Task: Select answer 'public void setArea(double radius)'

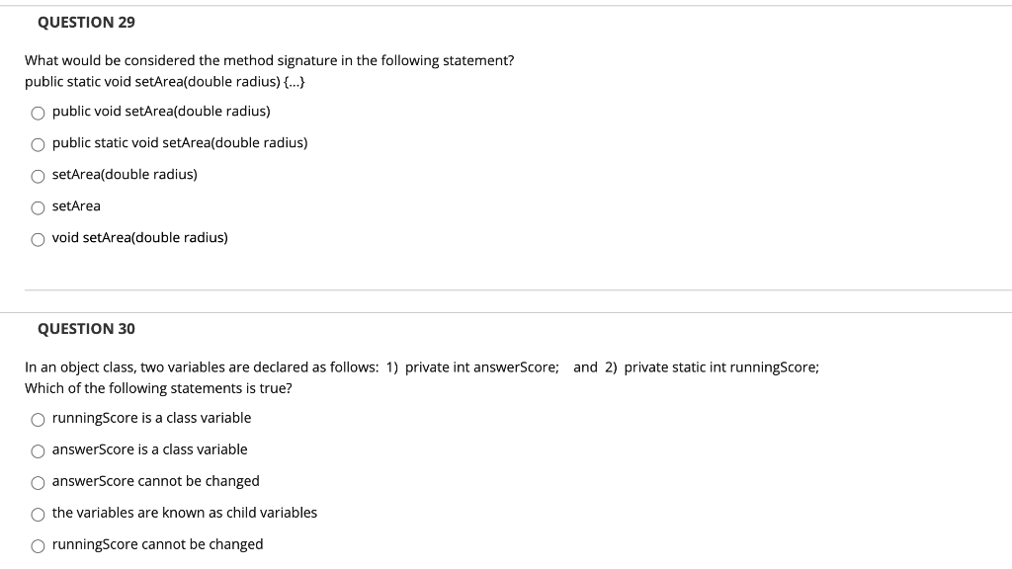Action: click(39, 112)
